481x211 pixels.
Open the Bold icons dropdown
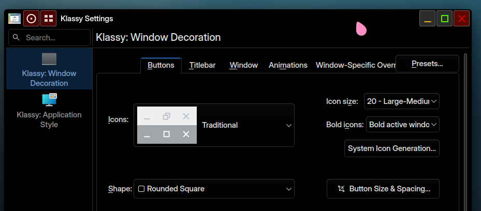(x=402, y=125)
